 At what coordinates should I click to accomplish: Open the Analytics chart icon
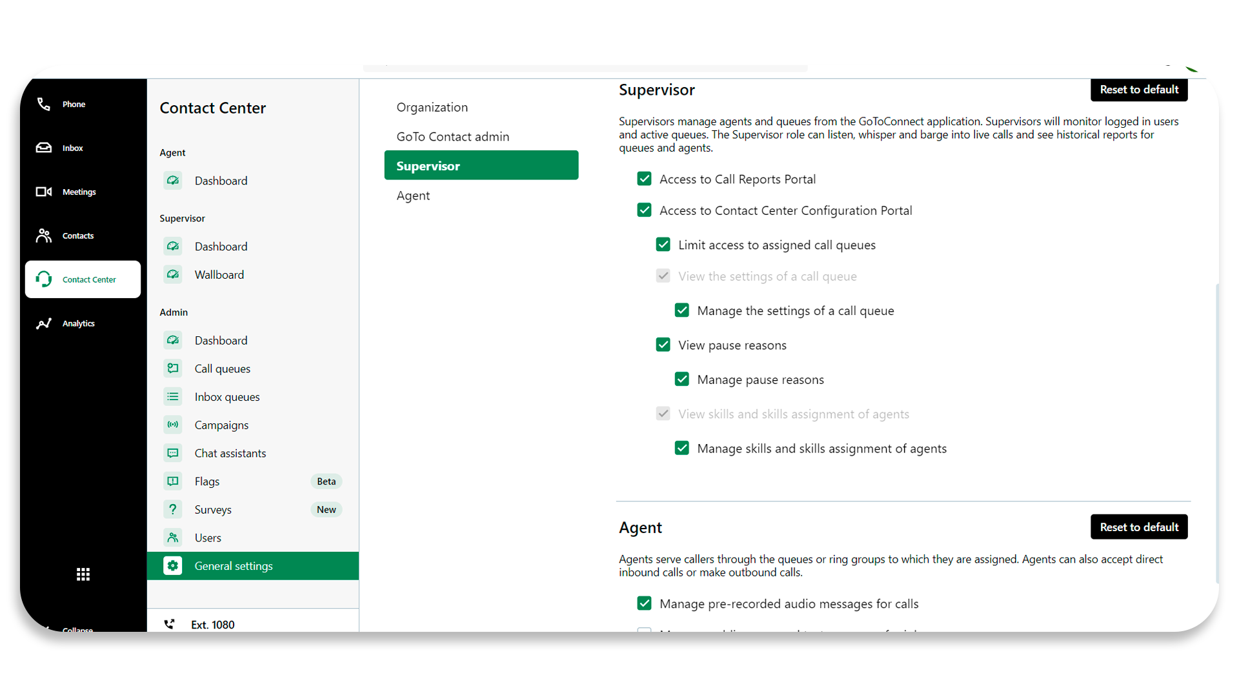pos(43,323)
